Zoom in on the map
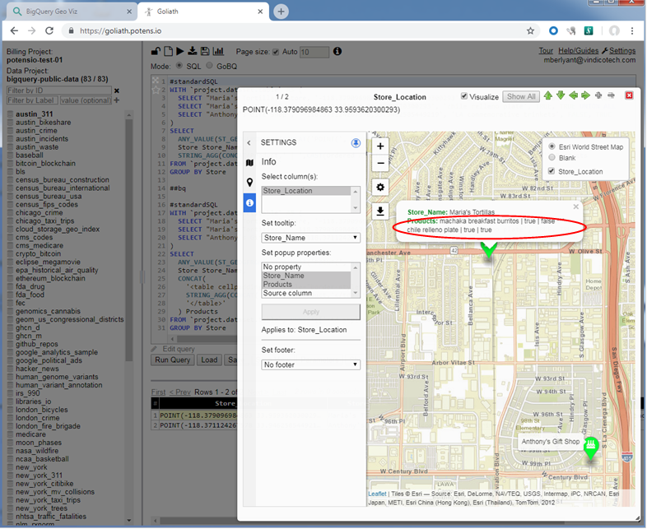The image size is (647, 529). tap(380, 146)
